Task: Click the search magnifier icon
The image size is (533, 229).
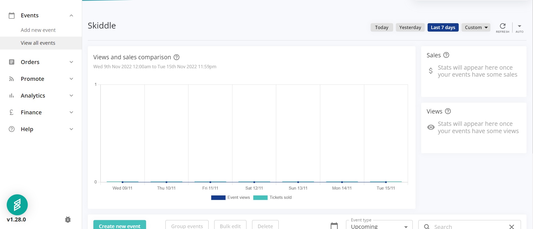Action: (427, 227)
